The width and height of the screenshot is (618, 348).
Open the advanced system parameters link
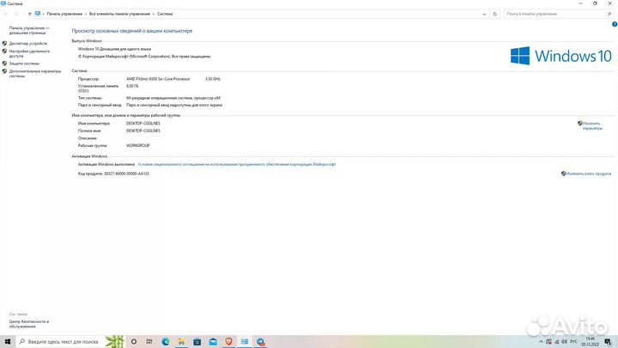pos(35,73)
